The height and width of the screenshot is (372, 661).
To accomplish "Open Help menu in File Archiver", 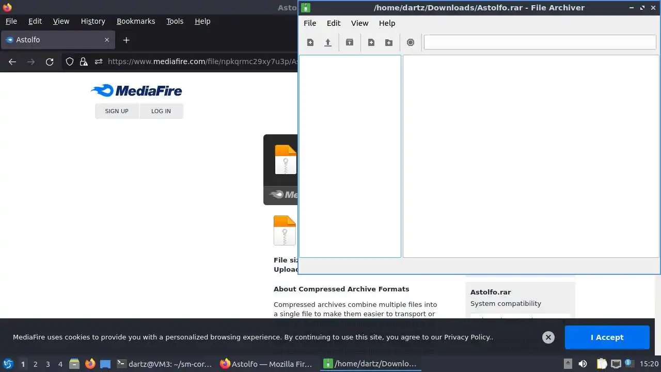I will [x=387, y=23].
